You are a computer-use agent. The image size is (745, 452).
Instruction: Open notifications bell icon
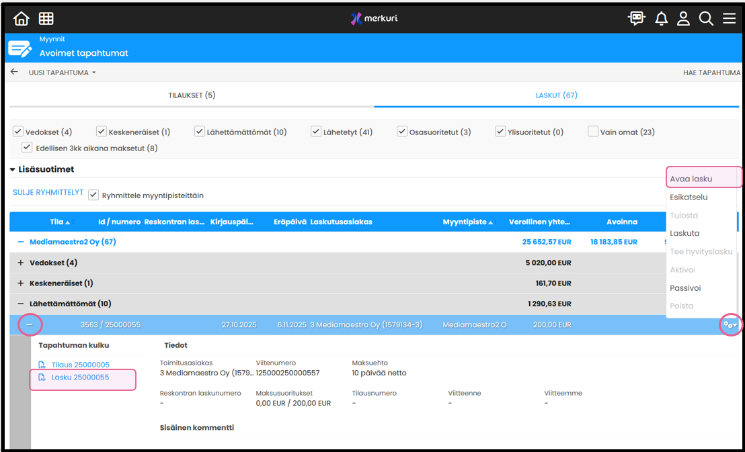point(661,19)
